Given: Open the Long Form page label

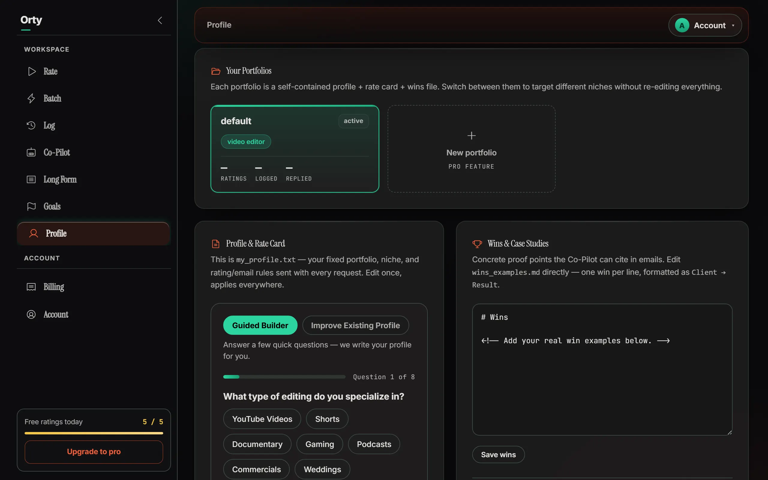Looking at the screenshot, I should coord(60,179).
